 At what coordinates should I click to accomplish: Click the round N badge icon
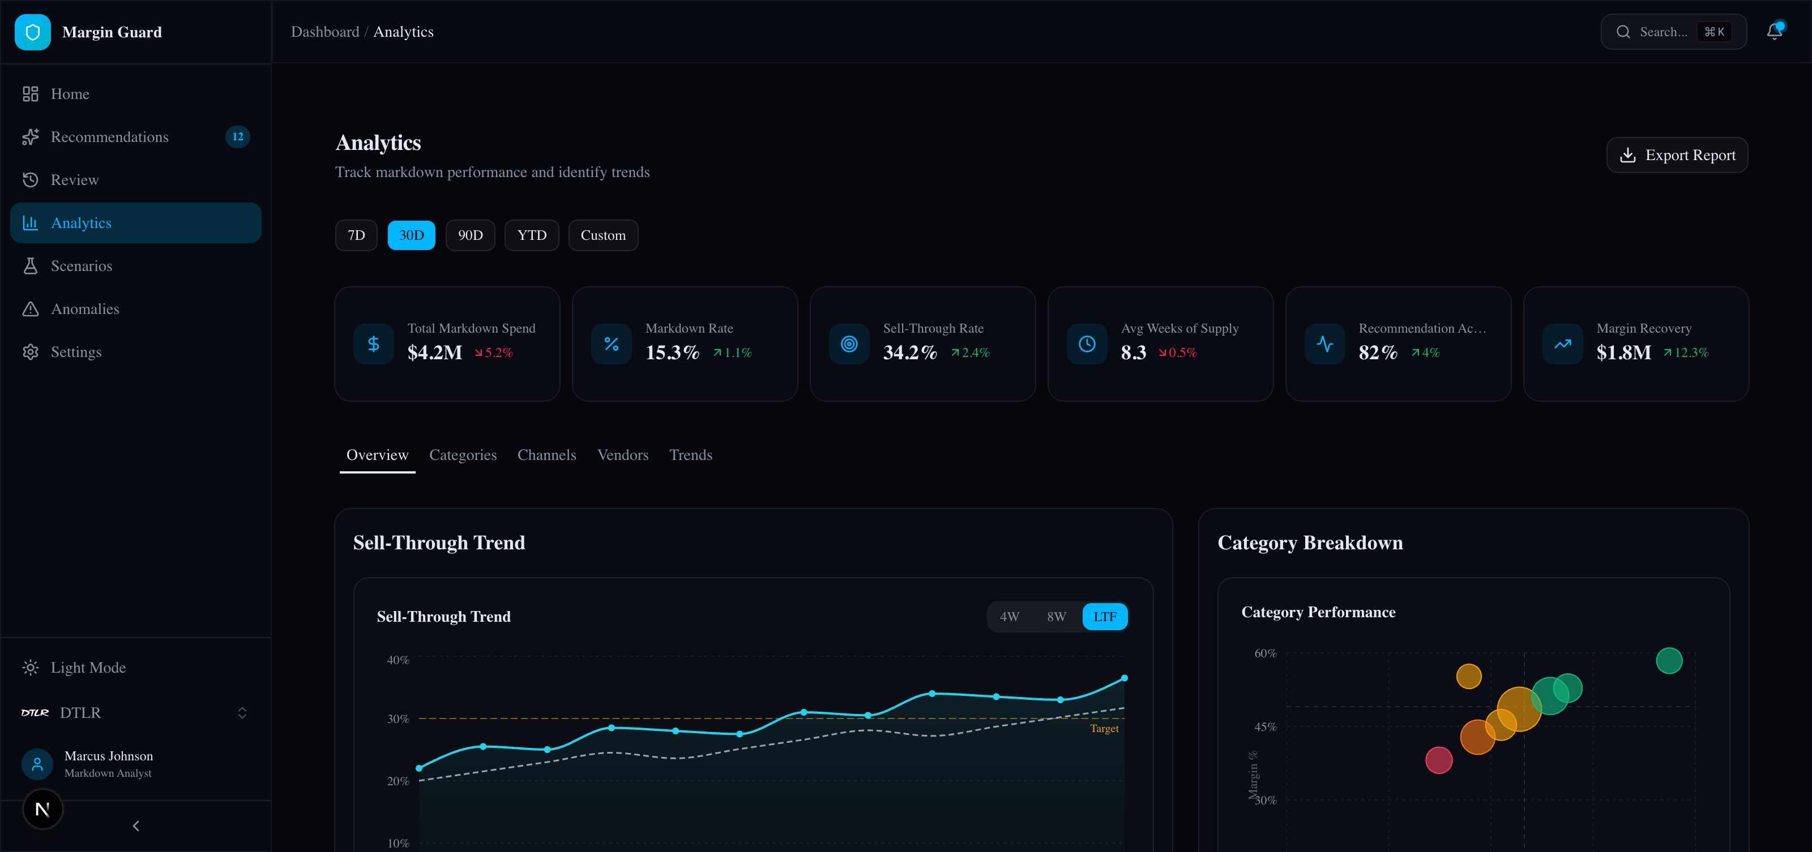coord(42,810)
